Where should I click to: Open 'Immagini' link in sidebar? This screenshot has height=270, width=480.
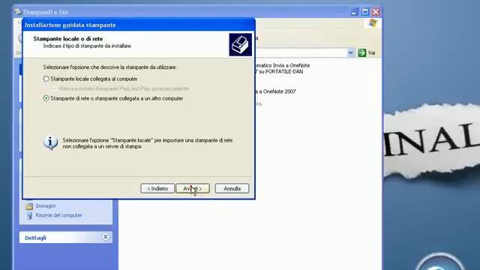pos(45,206)
